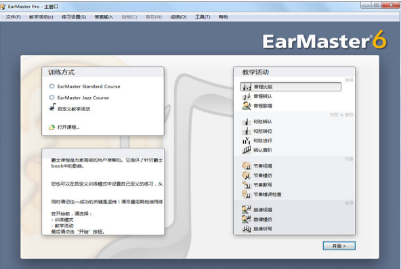
Task: Select the 节奏视唱 rhythm sight-reading icon
Action: [247, 166]
